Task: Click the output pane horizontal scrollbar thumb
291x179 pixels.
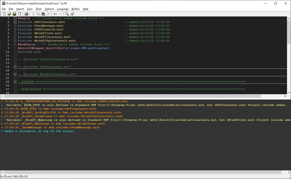Action: coord(143,172)
